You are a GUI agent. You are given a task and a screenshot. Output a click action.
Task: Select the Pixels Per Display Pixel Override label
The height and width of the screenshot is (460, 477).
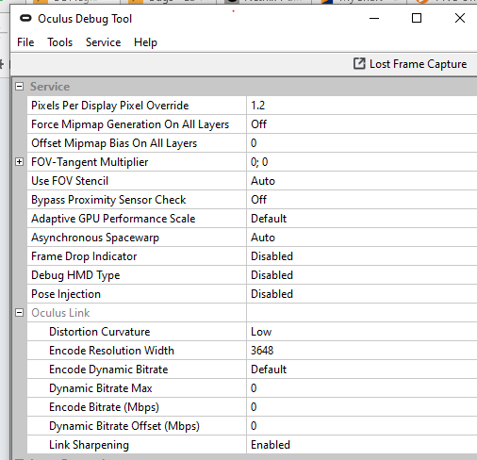click(x=110, y=106)
